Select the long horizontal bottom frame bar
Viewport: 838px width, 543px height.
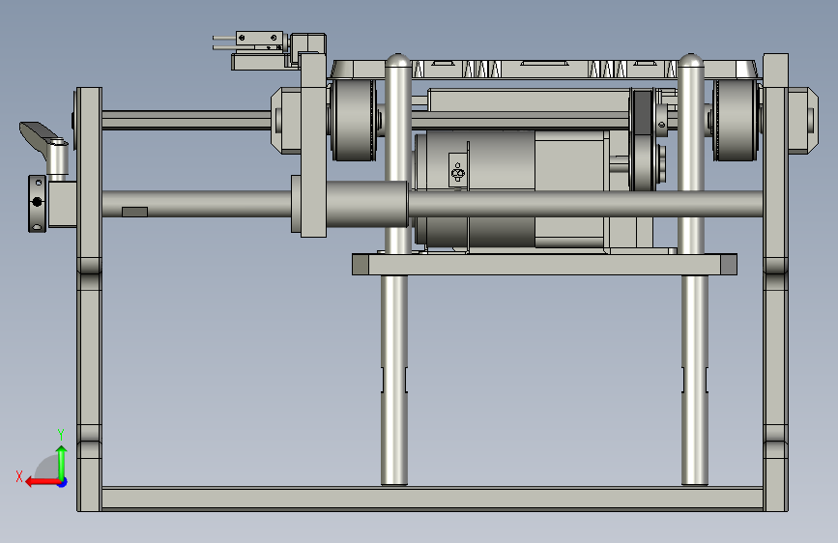coord(432,499)
